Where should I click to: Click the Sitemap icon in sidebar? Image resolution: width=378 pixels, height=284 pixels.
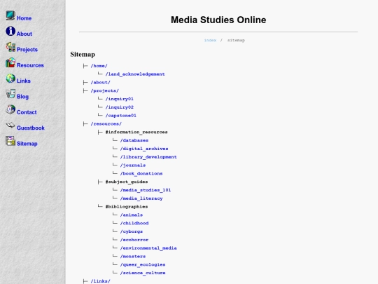coord(10,141)
